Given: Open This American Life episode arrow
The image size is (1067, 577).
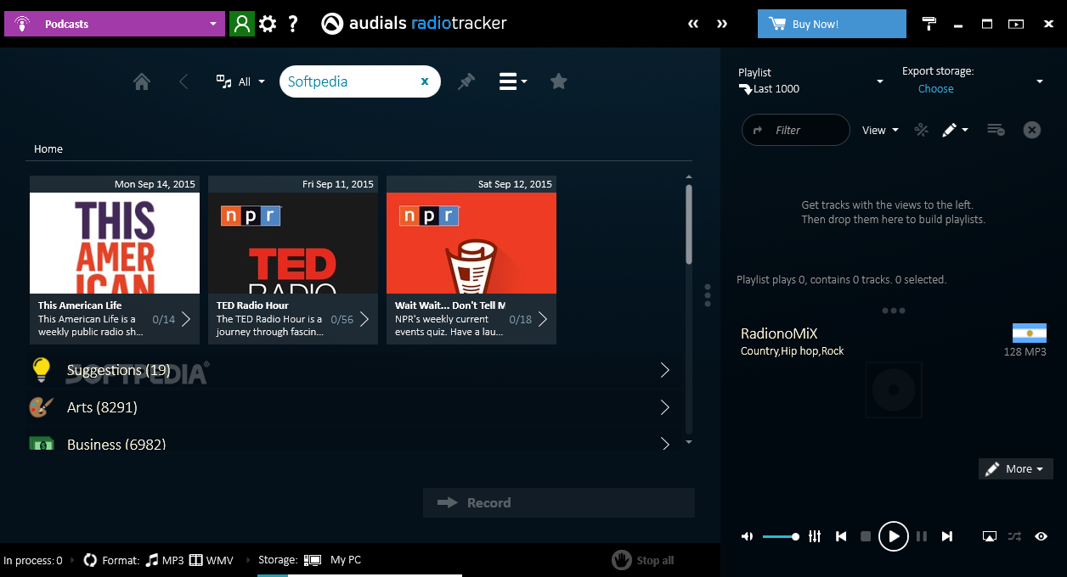Looking at the screenshot, I should (186, 319).
